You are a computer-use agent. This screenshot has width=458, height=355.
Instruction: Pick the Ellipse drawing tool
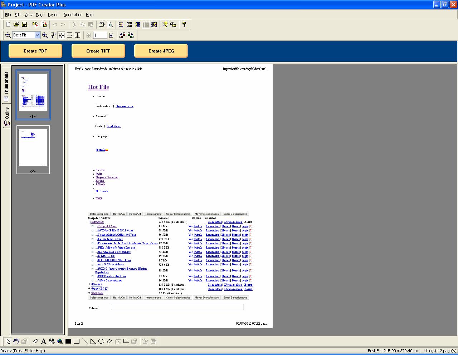[x=101, y=341]
